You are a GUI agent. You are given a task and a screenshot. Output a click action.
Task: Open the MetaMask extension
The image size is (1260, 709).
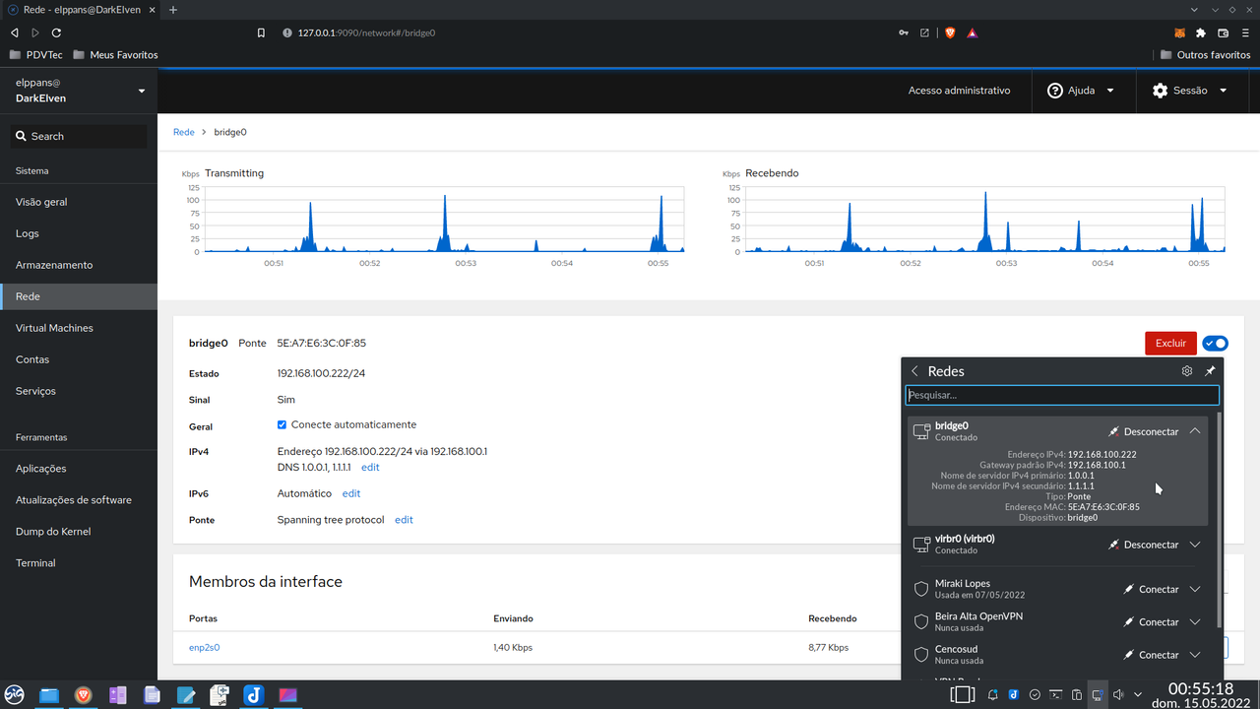pos(1179,32)
